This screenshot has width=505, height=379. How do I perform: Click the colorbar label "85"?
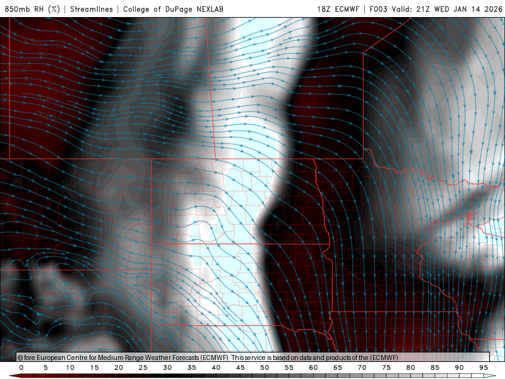(435, 368)
